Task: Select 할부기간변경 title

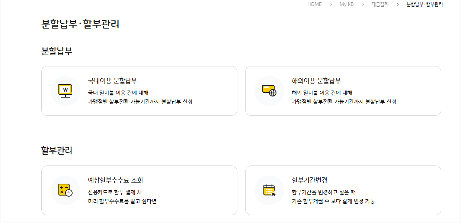Action: 310,180
